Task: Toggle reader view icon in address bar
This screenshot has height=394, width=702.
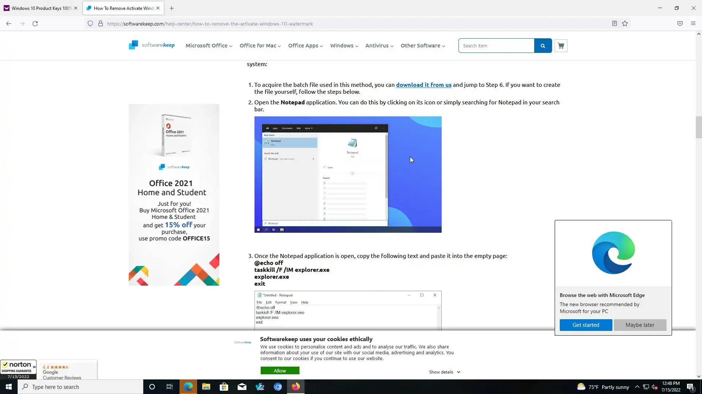Action: click(615, 24)
